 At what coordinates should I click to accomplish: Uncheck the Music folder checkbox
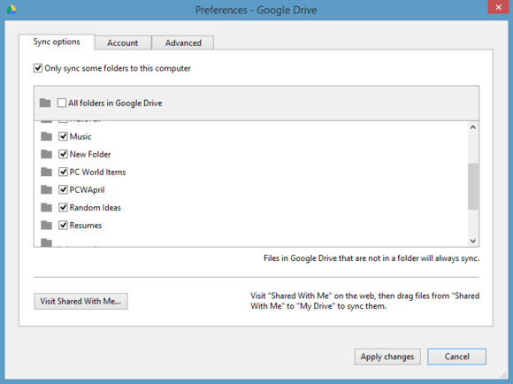tap(63, 136)
